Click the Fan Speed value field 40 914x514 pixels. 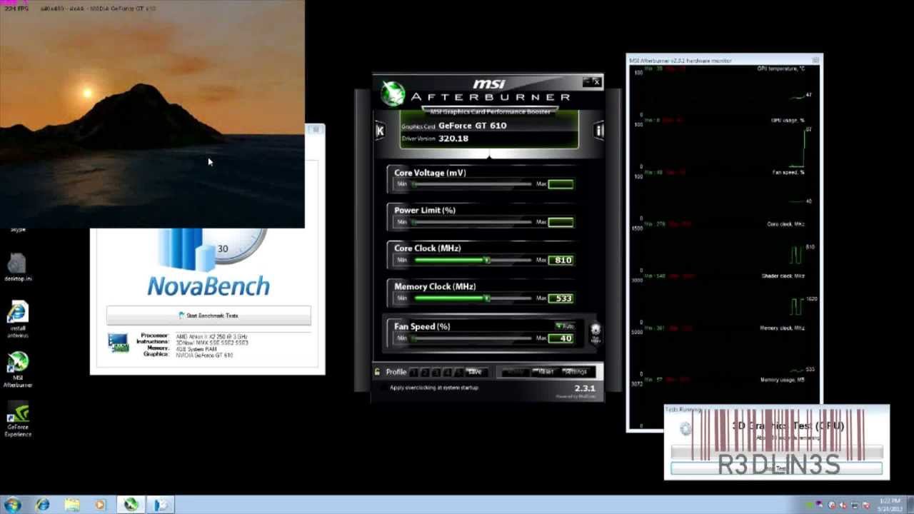tap(561, 338)
